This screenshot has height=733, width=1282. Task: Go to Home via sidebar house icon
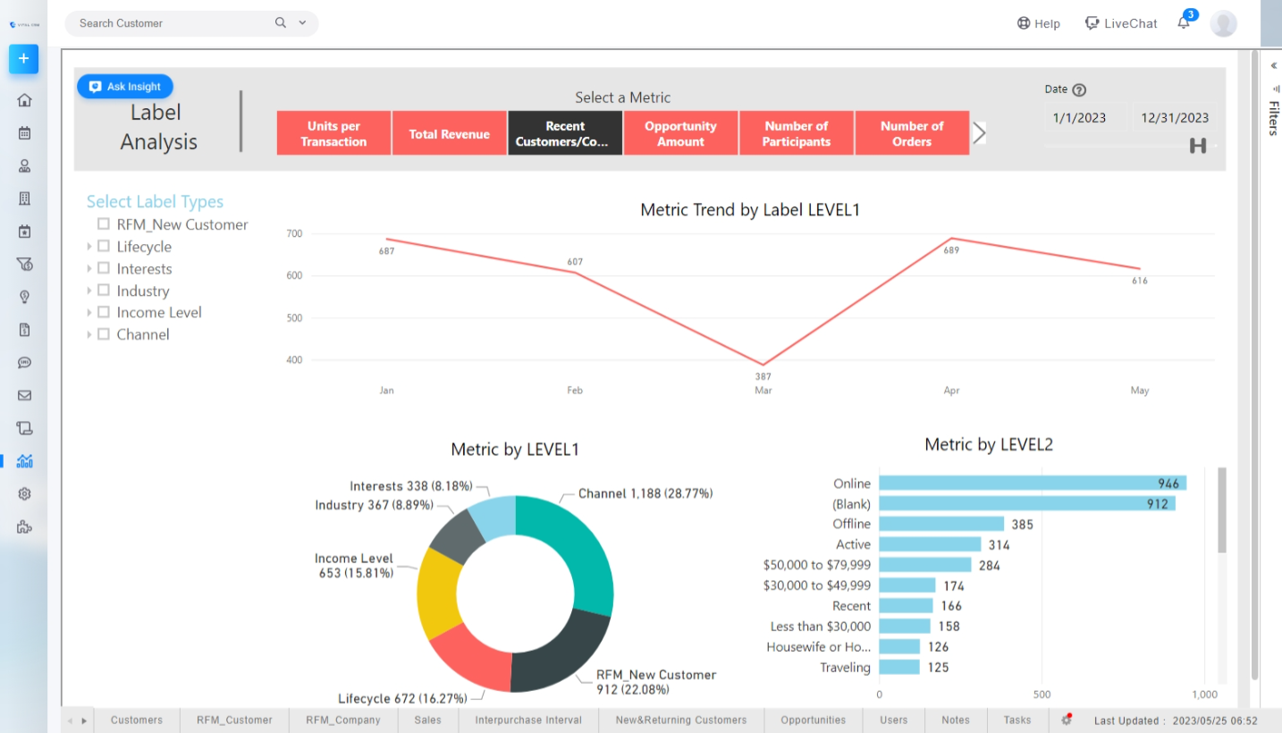[24, 100]
